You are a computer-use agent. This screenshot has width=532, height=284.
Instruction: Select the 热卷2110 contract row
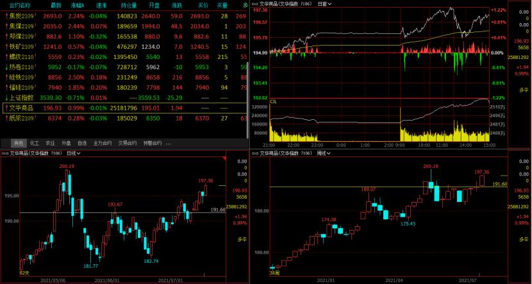pyautogui.click(x=124, y=67)
